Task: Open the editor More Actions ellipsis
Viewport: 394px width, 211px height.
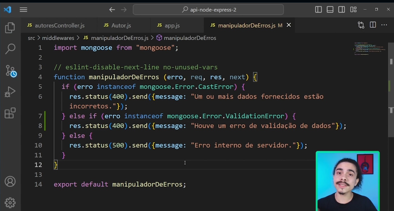Action: click(x=384, y=25)
